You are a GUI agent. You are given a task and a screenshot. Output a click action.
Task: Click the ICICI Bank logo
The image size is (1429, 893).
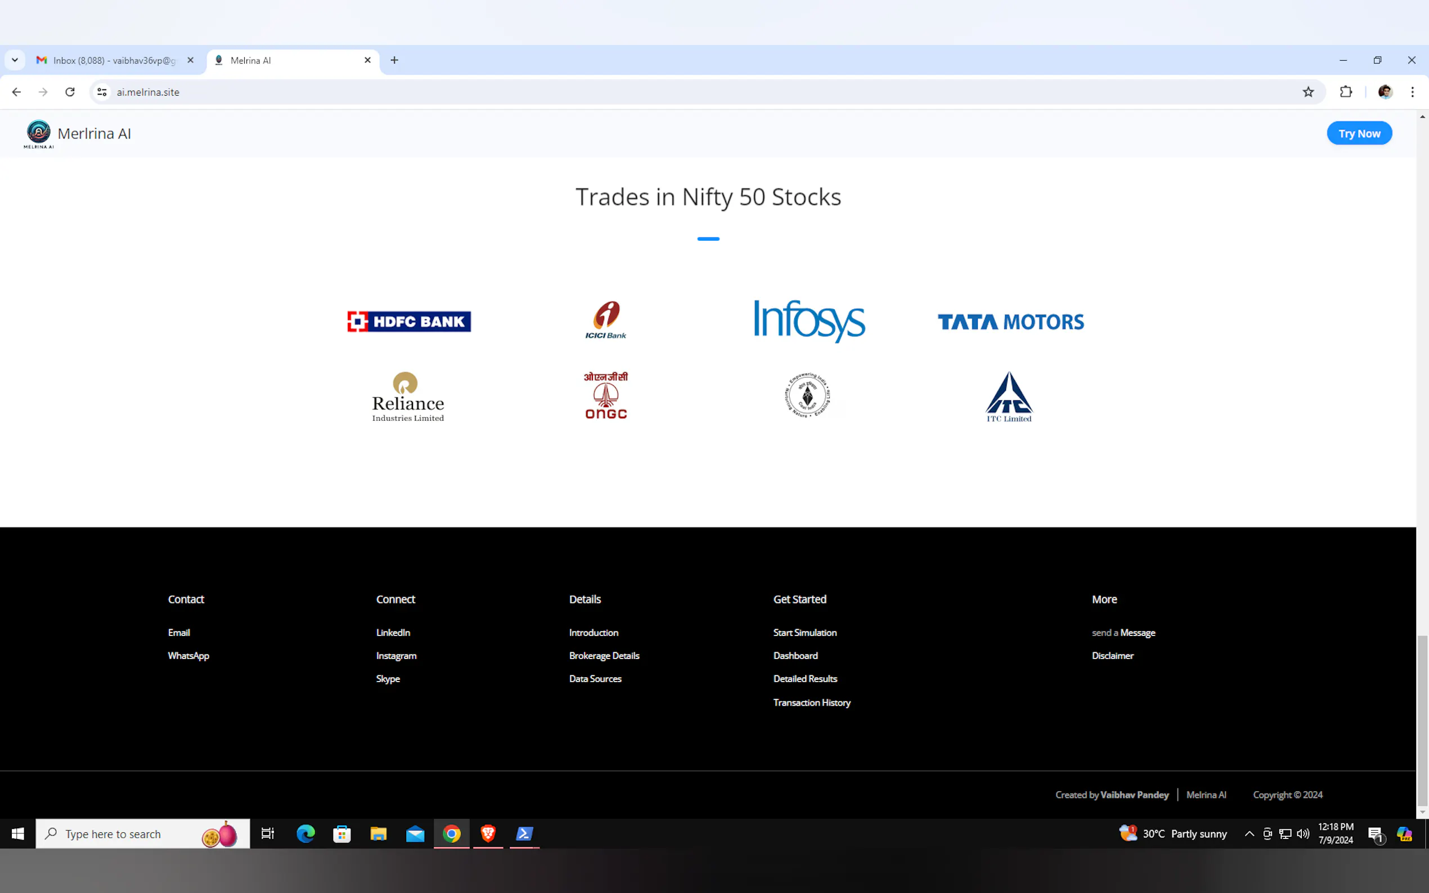click(x=605, y=320)
